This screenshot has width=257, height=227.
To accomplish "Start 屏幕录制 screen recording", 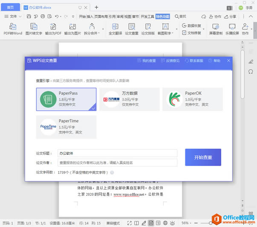I will tap(216, 29).
